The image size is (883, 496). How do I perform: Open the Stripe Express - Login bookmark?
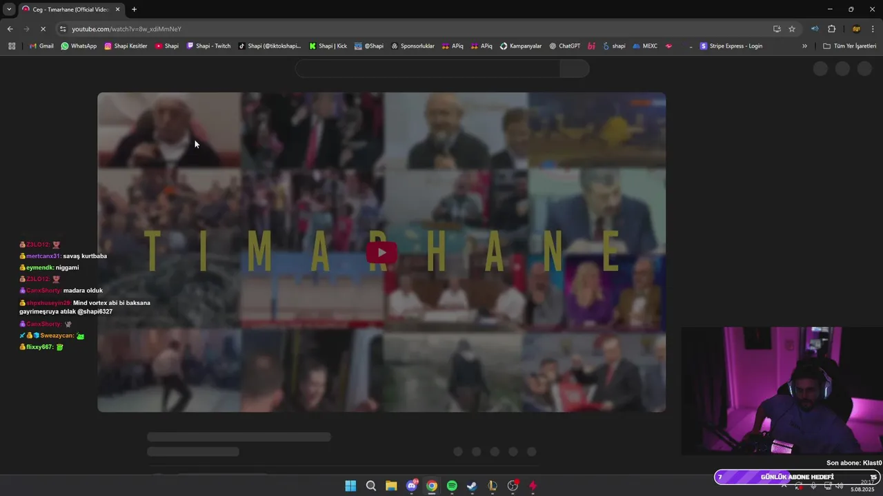click(731, 46)
